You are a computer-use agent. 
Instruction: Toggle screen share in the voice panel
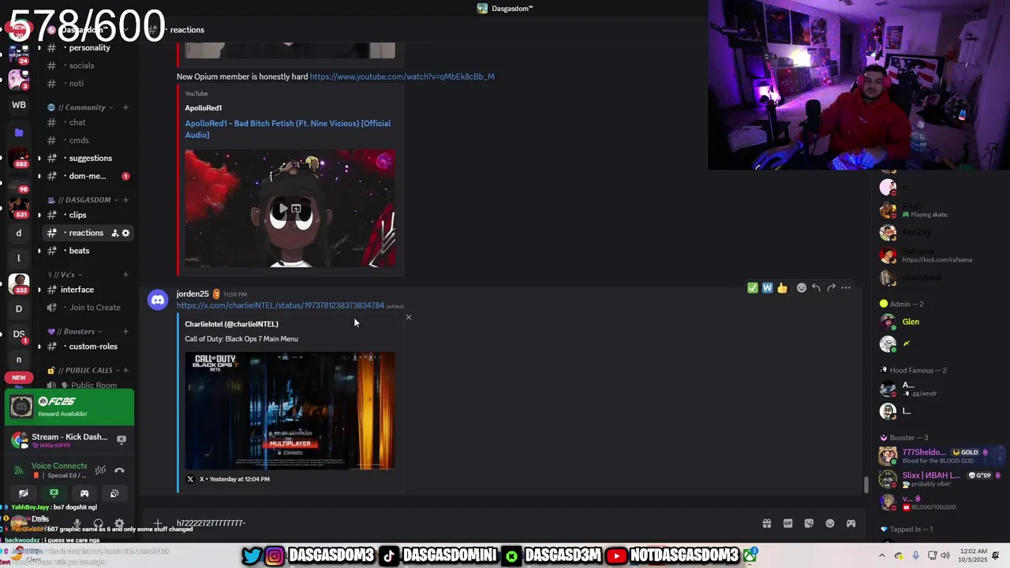coord(54,493)
